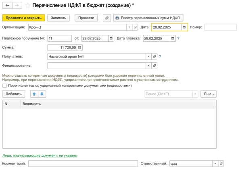Open calendar picker for the Дата field

[184, 27]
